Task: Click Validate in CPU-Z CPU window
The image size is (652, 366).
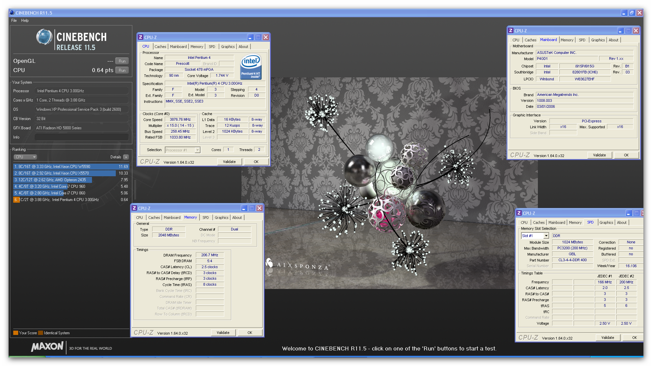Action: tap(229, 162)
